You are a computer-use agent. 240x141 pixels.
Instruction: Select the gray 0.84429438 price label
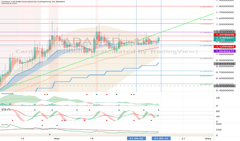pos(225,64)
